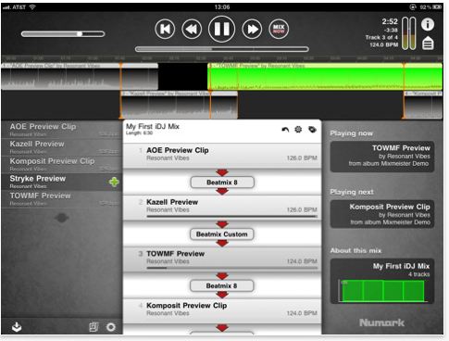Click the battery indicator in status bar

[x=437, y=6]
